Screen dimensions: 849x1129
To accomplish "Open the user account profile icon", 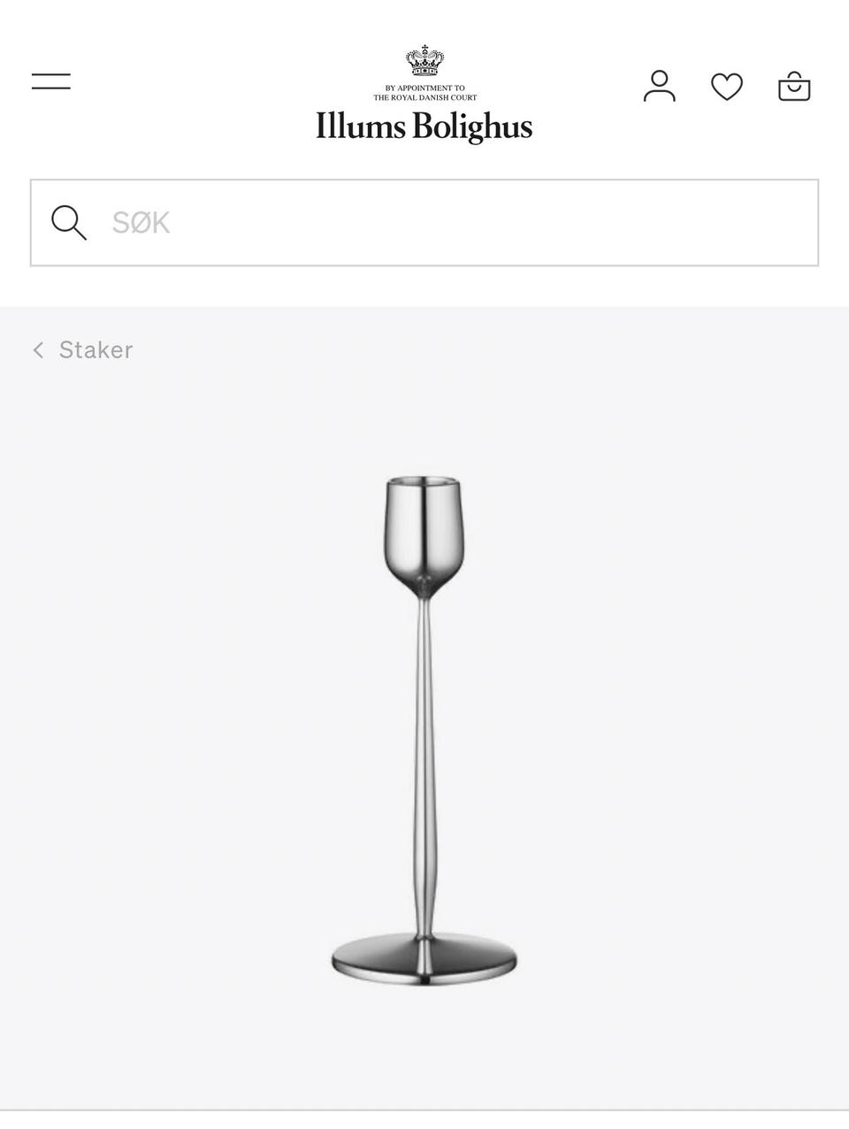I will click(x=659, y=86).
